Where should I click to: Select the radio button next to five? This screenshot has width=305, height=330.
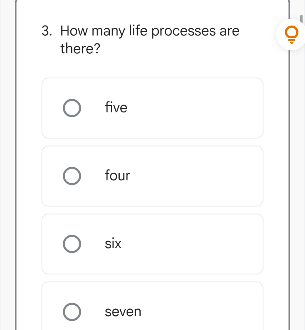[72, 108]
